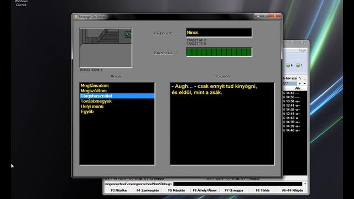This screenshot has height=199, width=354.
Task: Click F4 Szerkesztés in Total Commander
Action: coord(148,190)
